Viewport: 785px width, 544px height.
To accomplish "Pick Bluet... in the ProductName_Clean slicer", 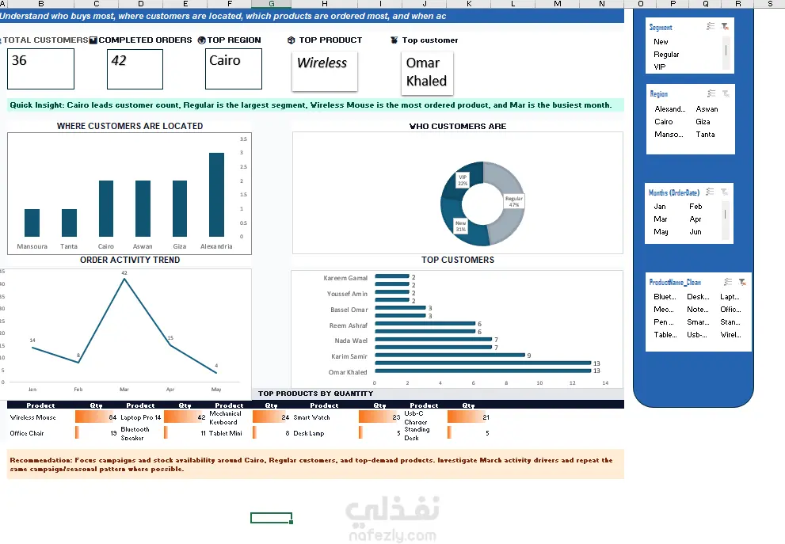I will click(x=665, y=297).
